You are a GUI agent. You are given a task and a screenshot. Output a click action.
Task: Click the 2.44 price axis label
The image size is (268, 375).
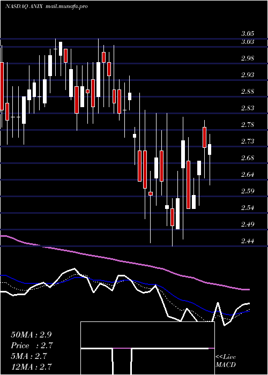248,241
